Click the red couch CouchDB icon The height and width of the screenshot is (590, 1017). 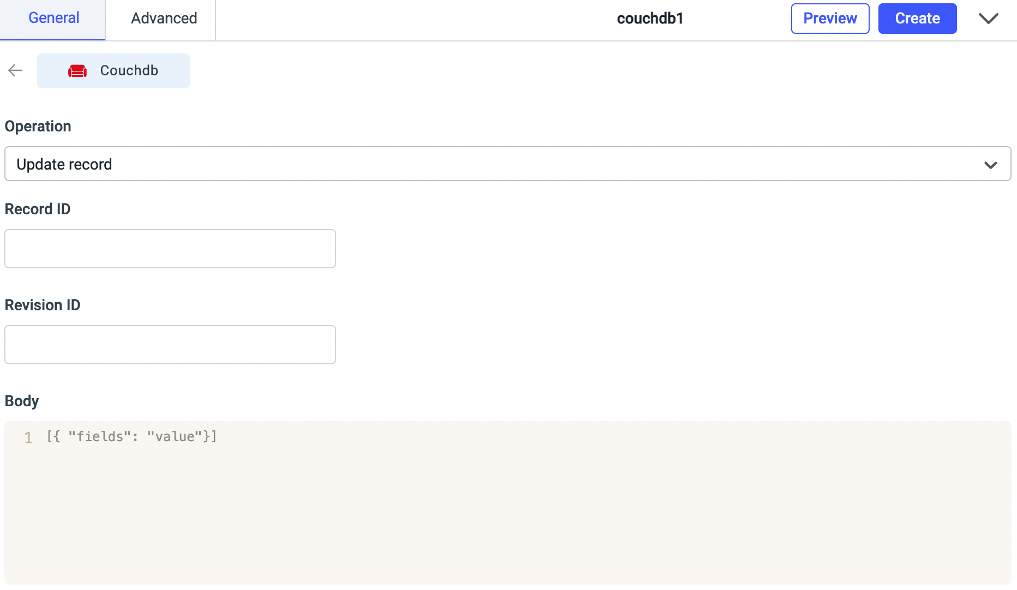[77, 71]
